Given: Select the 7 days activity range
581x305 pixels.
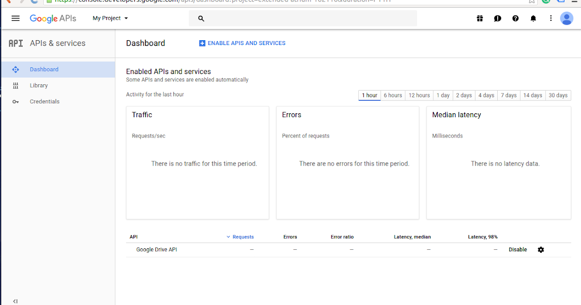Looking at the screenshot, I should (x=508, y=95).
